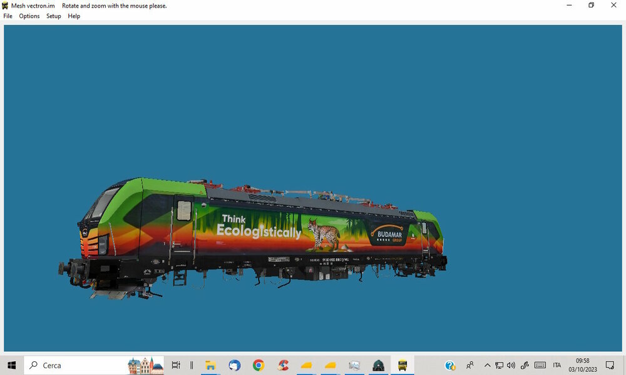Open the notification center icon

click(x=610, y=365)
